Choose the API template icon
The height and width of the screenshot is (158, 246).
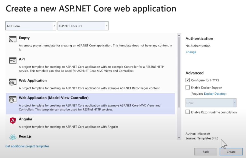[13, 60]
